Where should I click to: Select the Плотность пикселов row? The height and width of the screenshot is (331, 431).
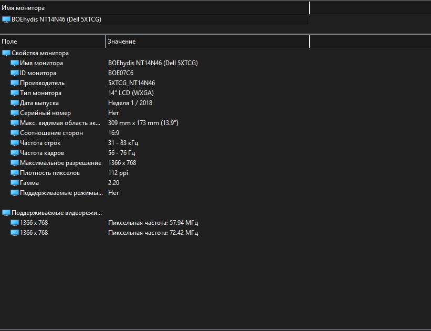pos(49,173)
